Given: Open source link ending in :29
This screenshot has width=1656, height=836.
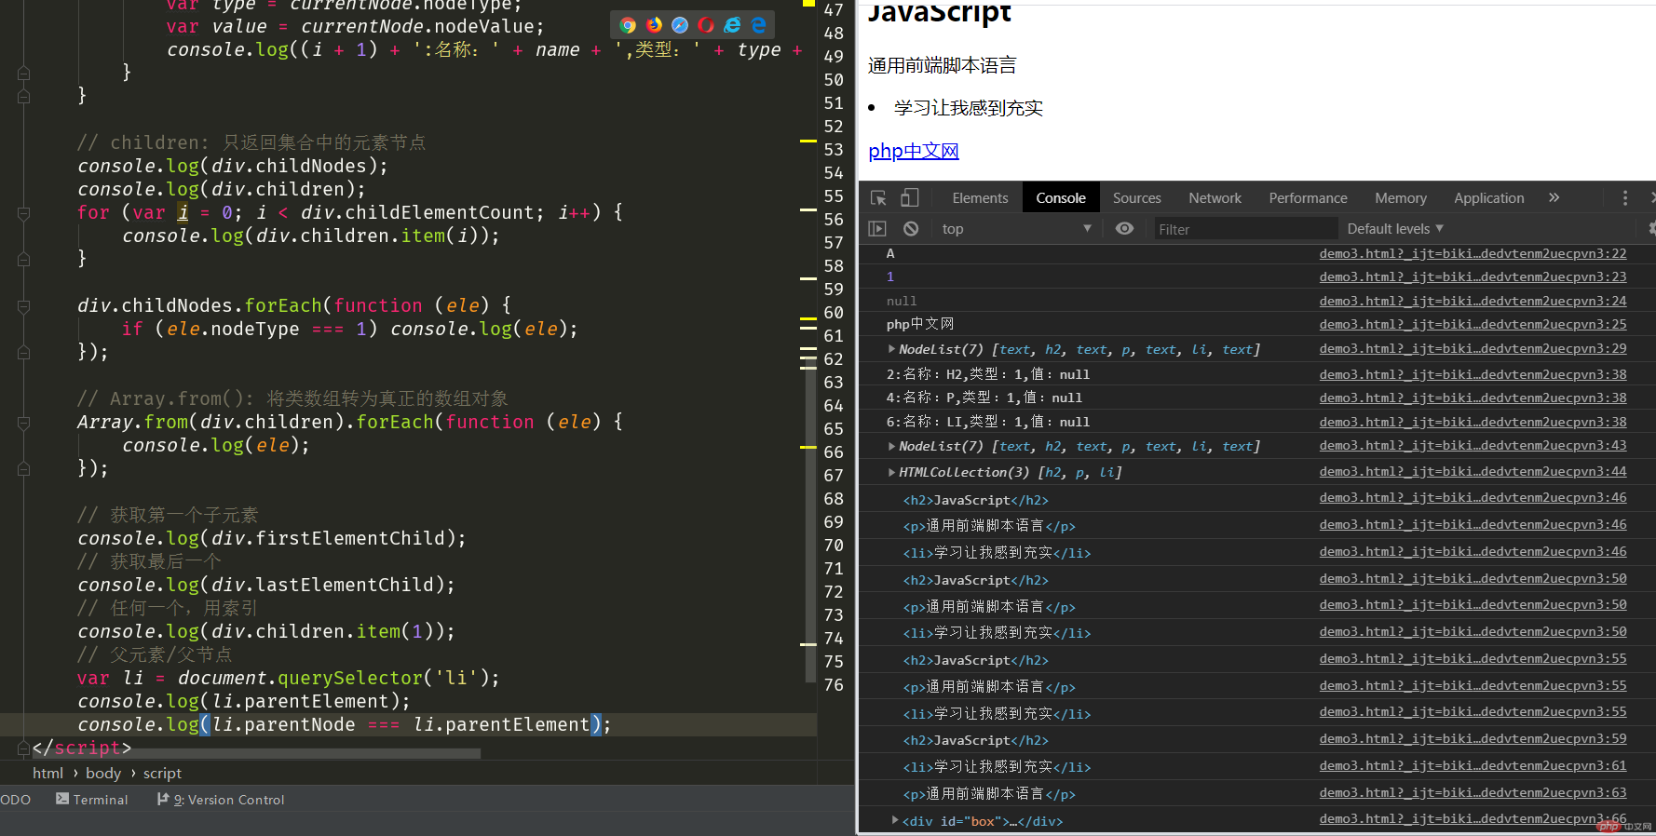Looking at the screenshot, I should (x=1473, y=348).
